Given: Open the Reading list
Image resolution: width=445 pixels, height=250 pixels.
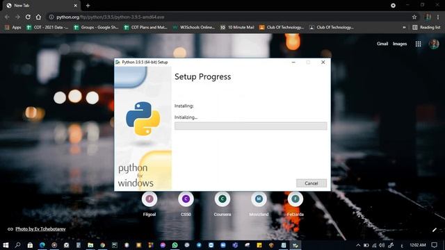Looking at the screenshot, I should (x=426, y=27).
